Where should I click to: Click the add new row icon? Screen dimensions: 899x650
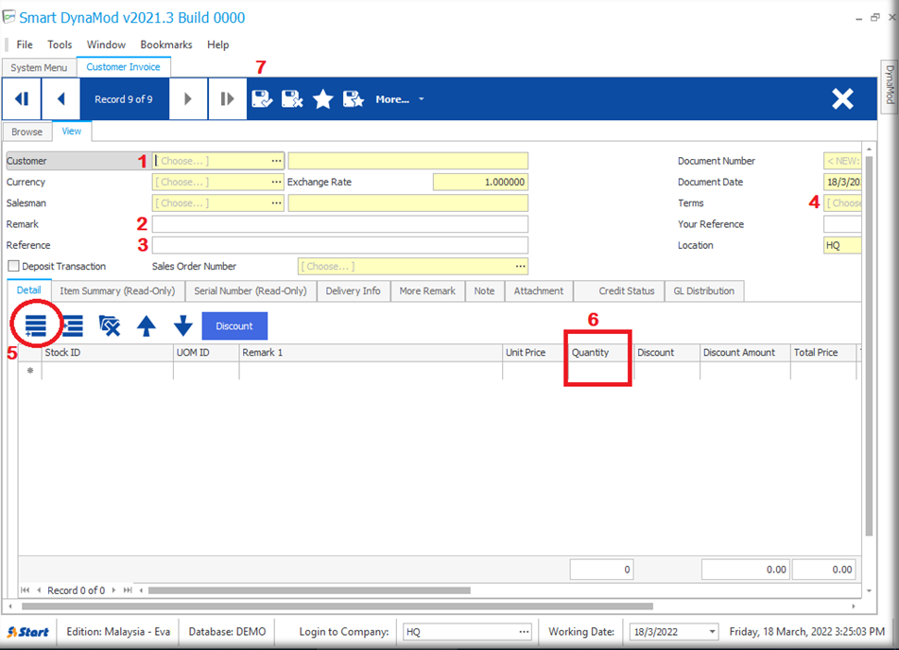click(35, 325)
